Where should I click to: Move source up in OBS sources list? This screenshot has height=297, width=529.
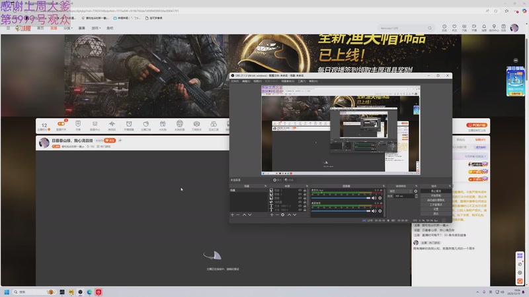click(x=289, y=215)
